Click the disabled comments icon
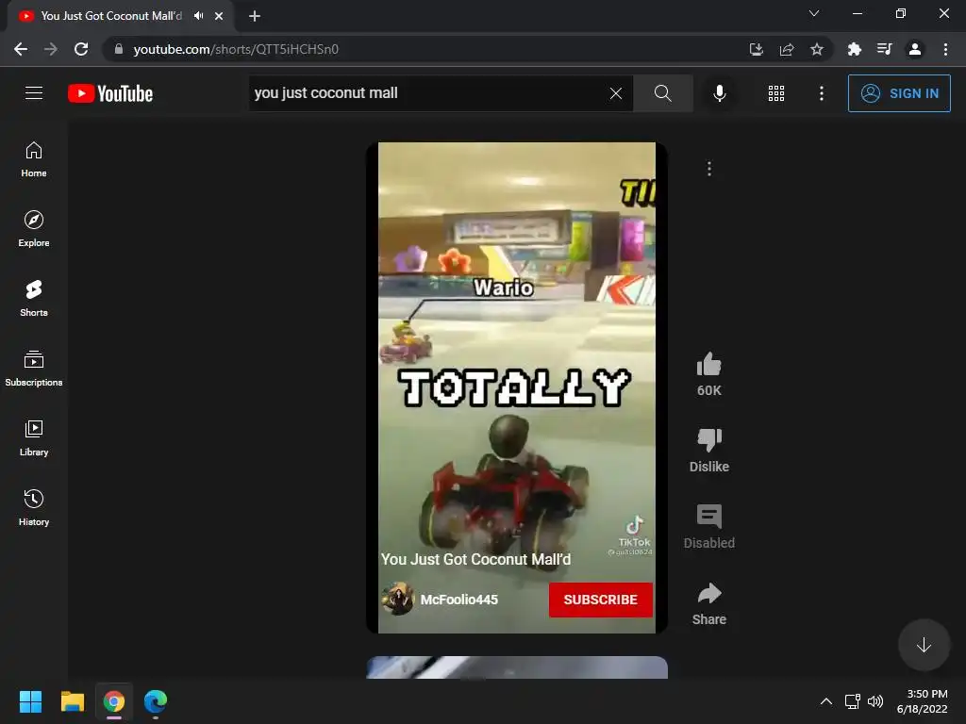This screenshot has height=724, width=966. pyautogui.click(x=709, y=518)
